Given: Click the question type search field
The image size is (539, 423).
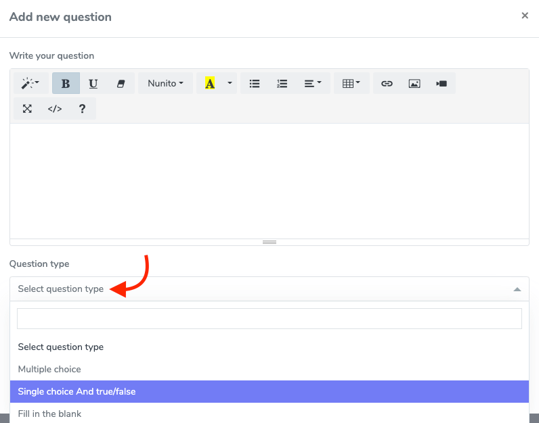Looking at the screenshot, I should click(x=269, y=318).
